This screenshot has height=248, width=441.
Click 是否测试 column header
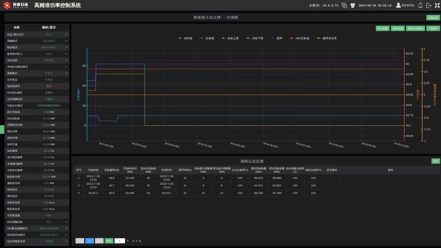pos(332,170)
